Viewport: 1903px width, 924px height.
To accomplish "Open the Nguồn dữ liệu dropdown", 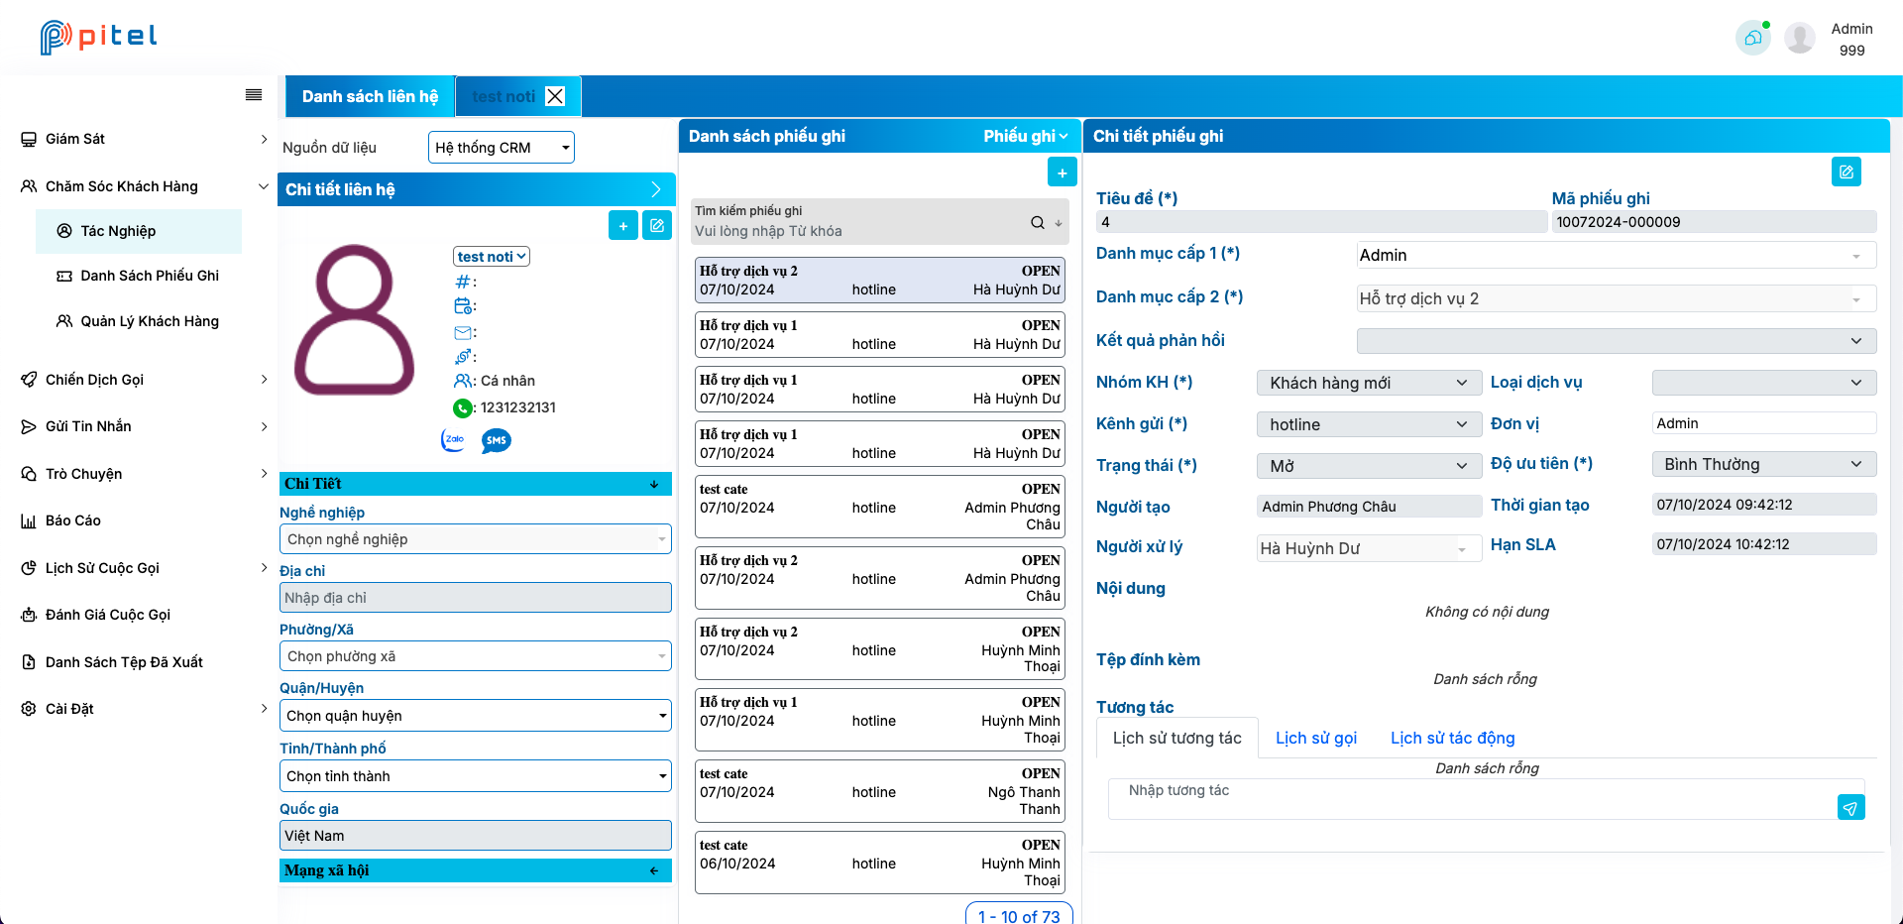I will point(502,148).
